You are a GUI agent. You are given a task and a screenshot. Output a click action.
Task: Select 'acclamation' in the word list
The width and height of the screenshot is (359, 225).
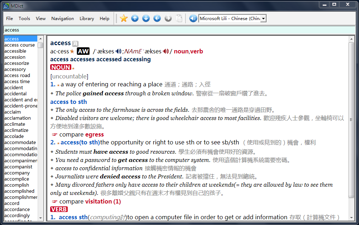18,118
